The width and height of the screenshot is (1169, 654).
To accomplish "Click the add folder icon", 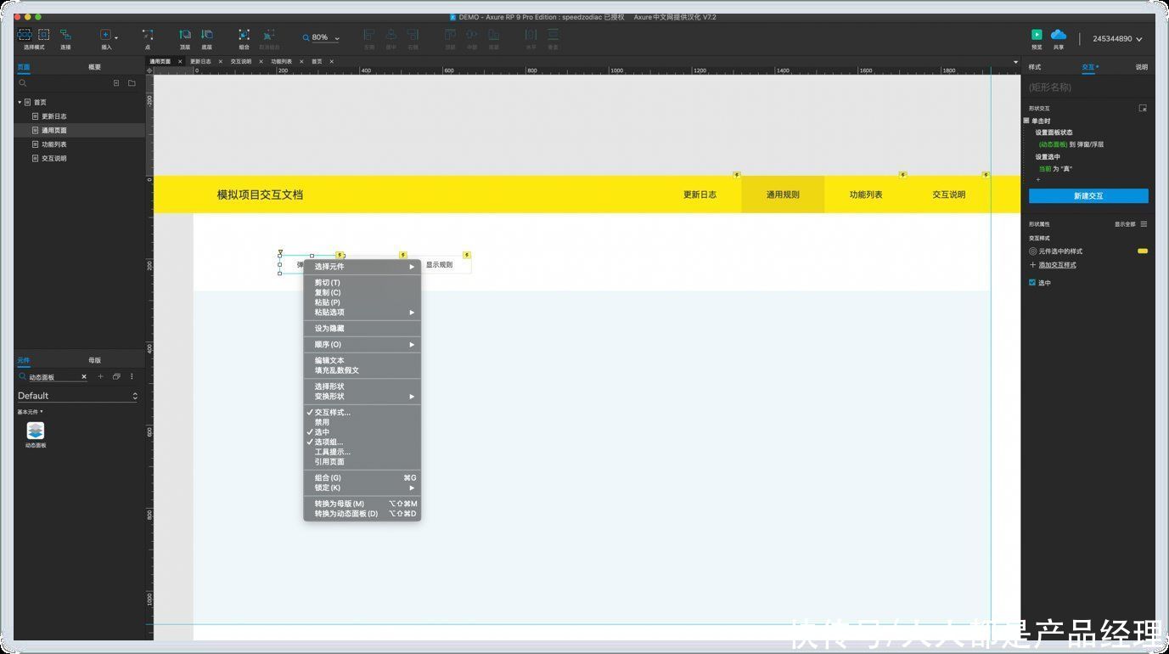I will point(132,83).
